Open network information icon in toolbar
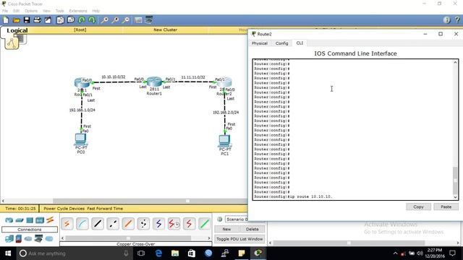This screenshot has height=260, width=463. pyautogui.click(x=446, y=20)
